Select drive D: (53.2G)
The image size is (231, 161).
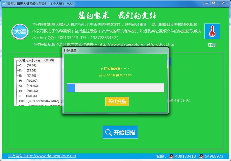(28, 70)
